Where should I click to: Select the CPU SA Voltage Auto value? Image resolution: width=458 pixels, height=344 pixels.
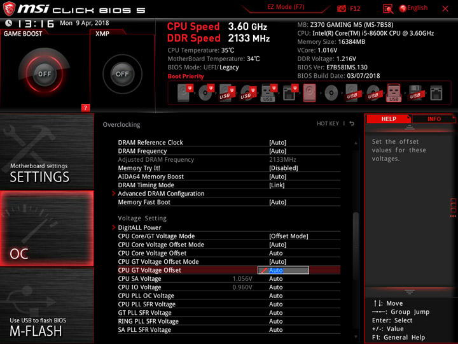[x=275, y=278]
